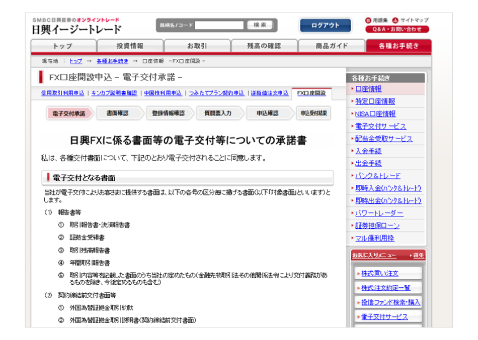
Task: Open the パワートレーダー sidebar link
Action: (379, 213)
